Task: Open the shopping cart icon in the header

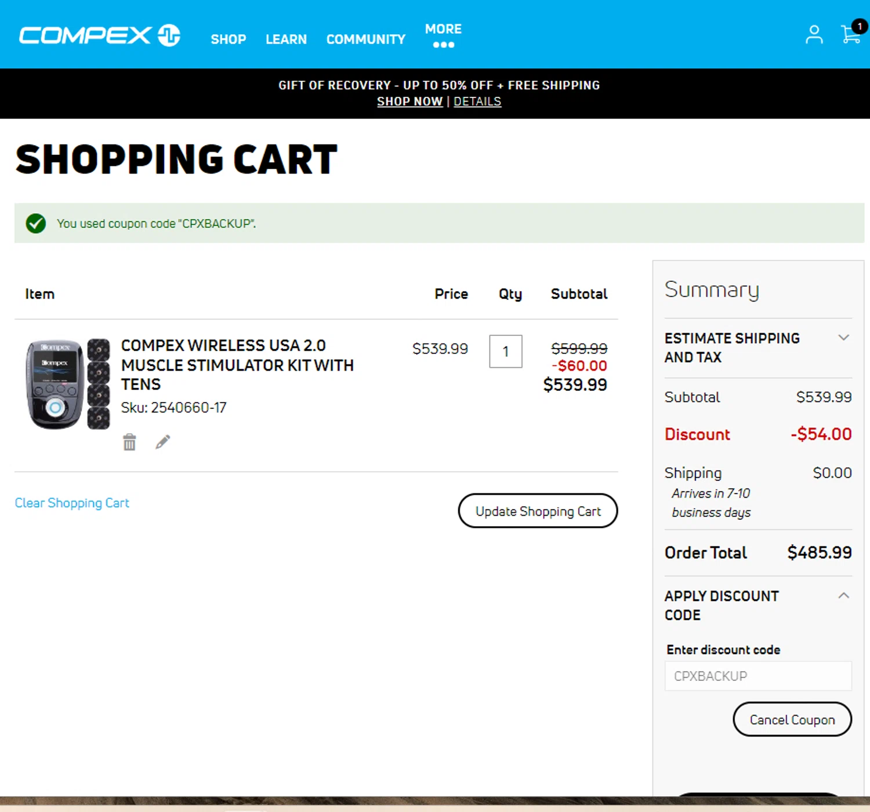Action: 851,34
